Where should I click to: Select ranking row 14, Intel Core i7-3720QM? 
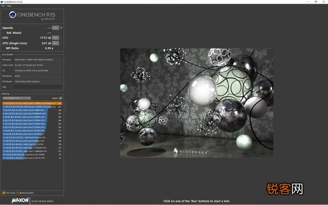[x=32, y=148]
